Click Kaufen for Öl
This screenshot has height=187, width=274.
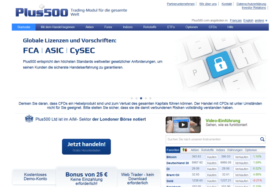212,169
